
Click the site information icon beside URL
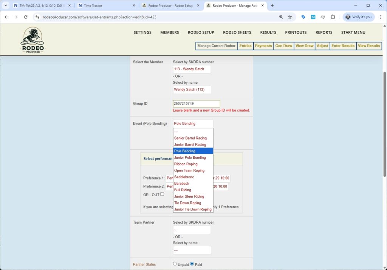click(37, 17)
